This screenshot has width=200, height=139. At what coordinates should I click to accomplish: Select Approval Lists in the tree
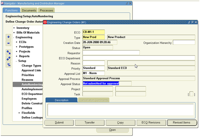31,70
